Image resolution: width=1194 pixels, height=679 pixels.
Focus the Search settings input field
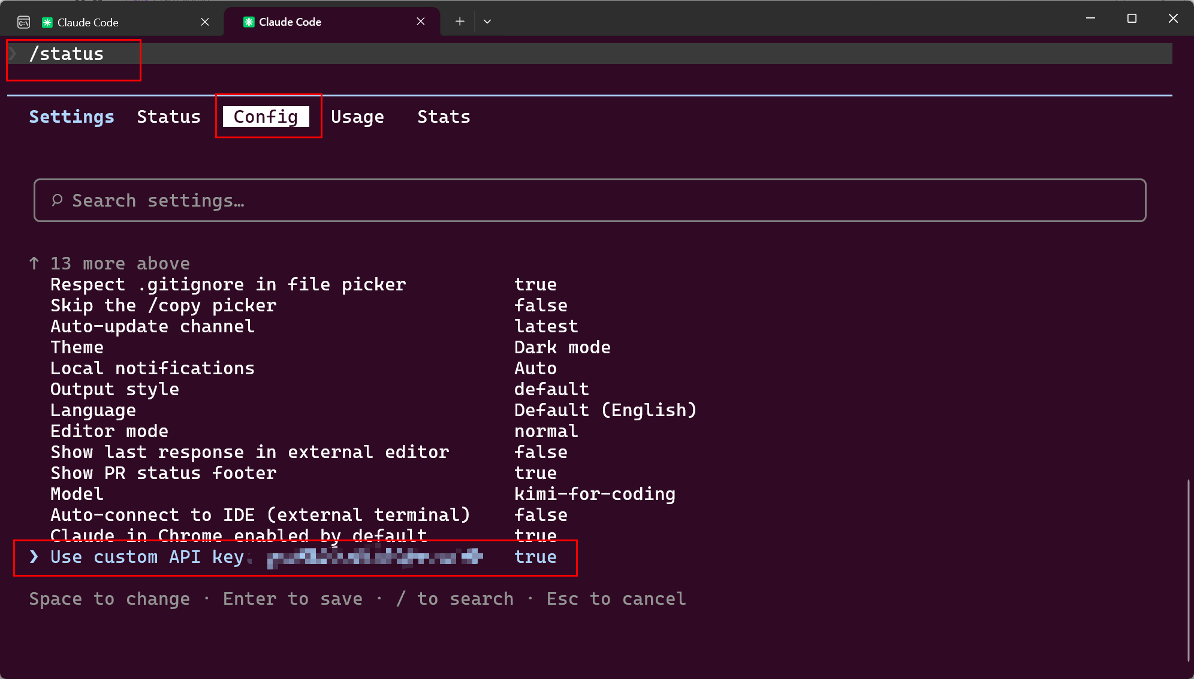point(590,201)
